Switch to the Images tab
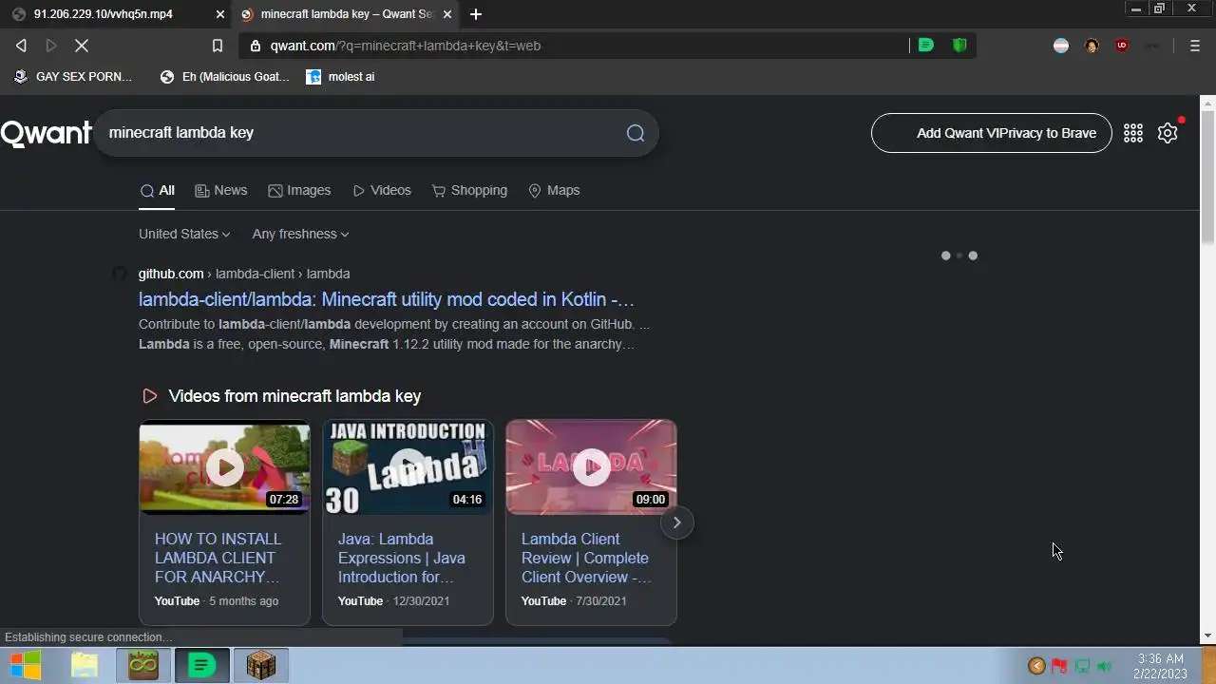This screenshot has width=1216, height=684. point(299,190)
